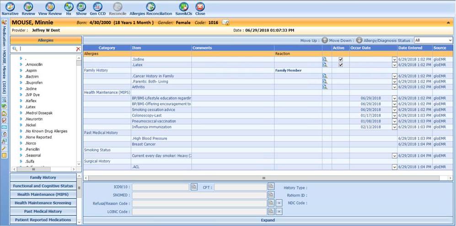
Task: Choose .IVP Dye from the allergies list
Action: (32, 95)
